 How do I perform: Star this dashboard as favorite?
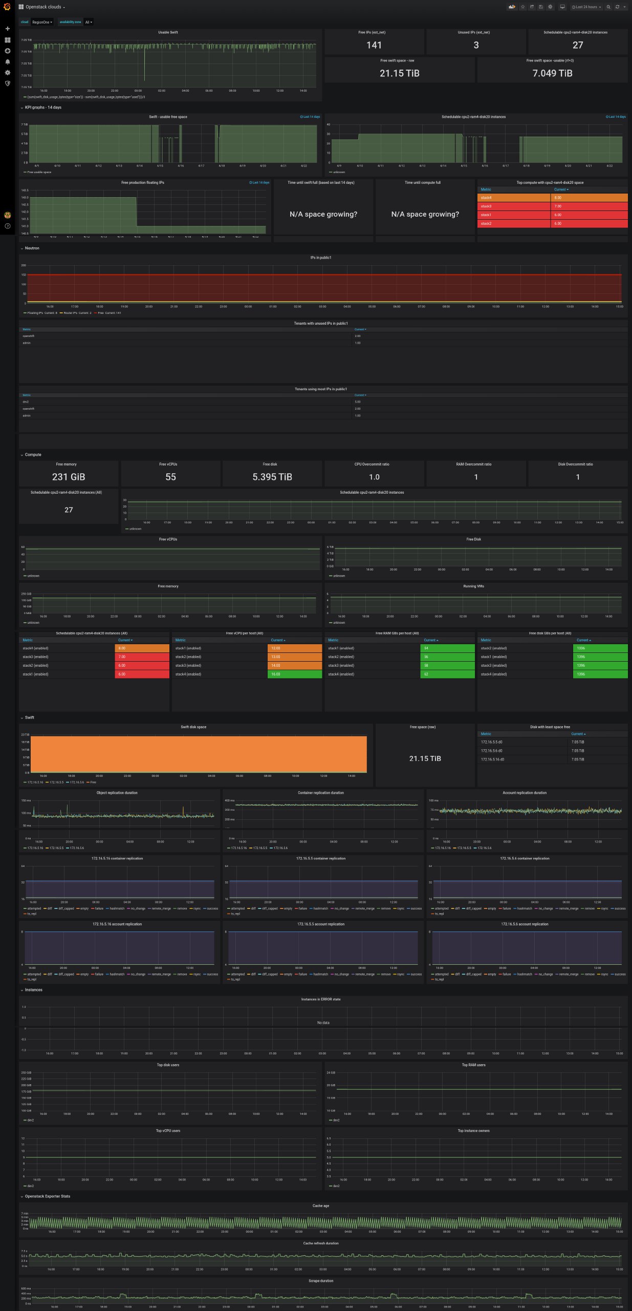click(522, 7)
